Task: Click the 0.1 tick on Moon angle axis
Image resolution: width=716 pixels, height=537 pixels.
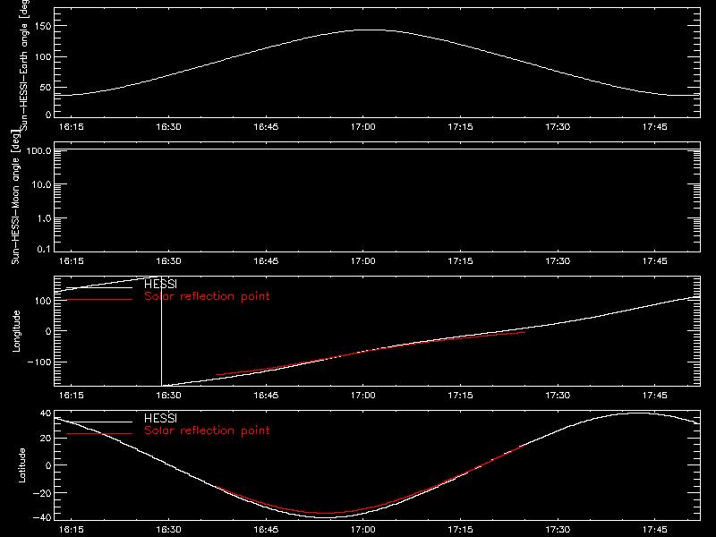Action: pos(44,249)
